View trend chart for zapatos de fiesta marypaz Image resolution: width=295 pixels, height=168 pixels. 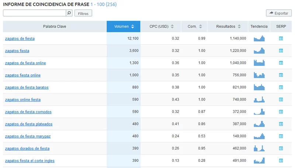(259, 136)
